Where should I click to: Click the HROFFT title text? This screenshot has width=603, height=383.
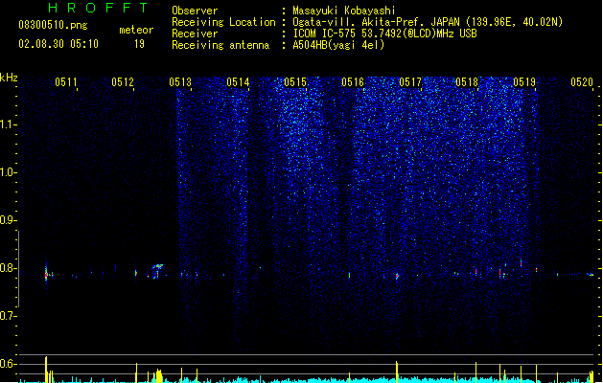click(x=99, y=8)
